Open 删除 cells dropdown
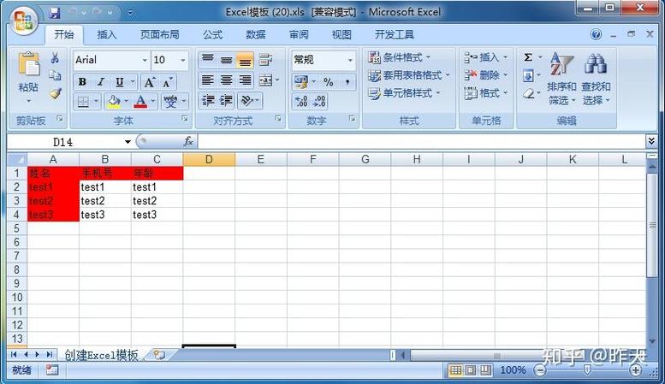 pos(486,75)
